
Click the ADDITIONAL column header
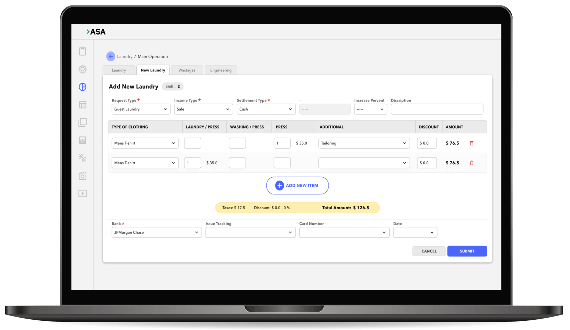(332, 127)
